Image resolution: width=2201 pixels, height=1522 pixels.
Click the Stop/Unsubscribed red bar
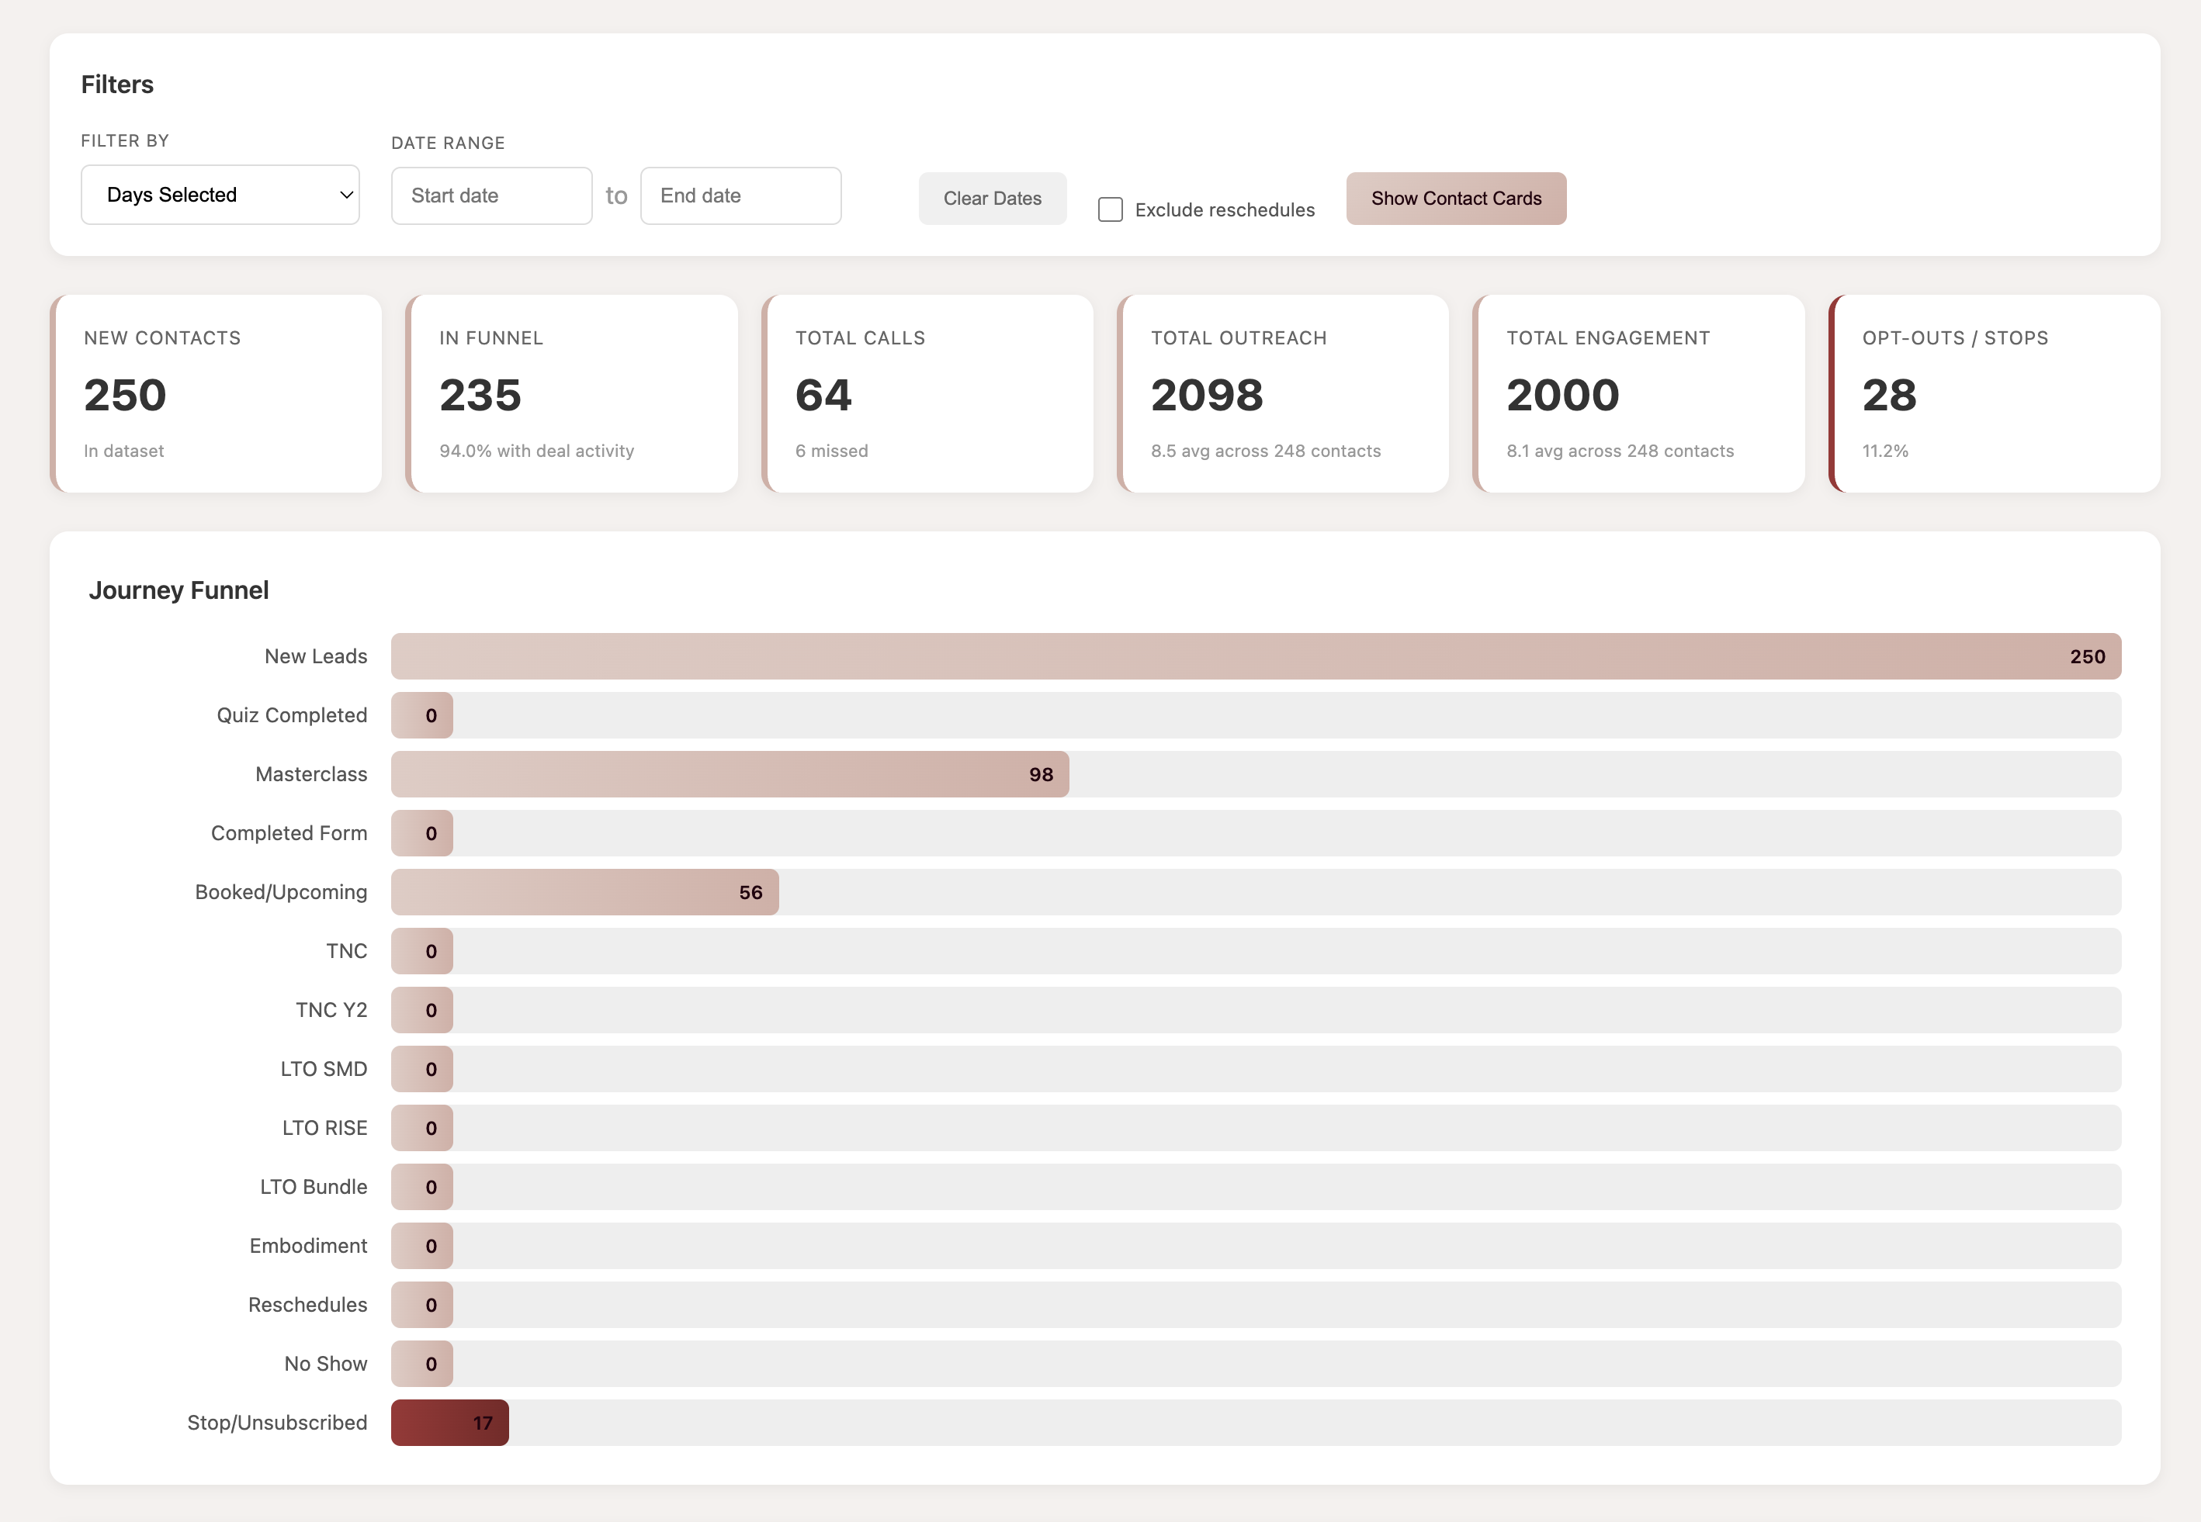[449, 1422]
